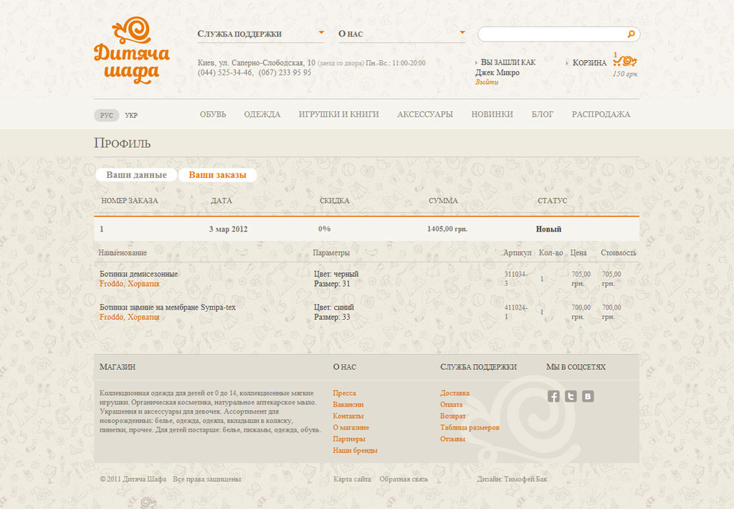This screenshot has width=734, height=509.
Task: Open the Таблица размеров link
Action: [470, 427]
